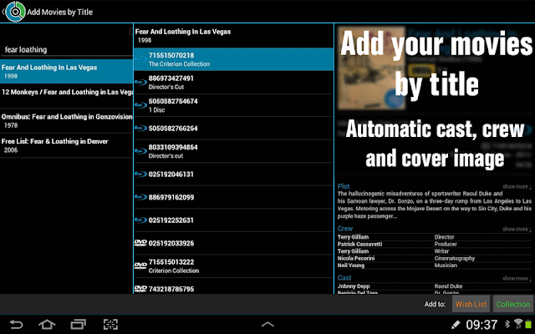This screenshot has height=334, width=535.
Task: Select the 12 Monkeys / Fear and Loathing result
Action: [x=67, y=96]
